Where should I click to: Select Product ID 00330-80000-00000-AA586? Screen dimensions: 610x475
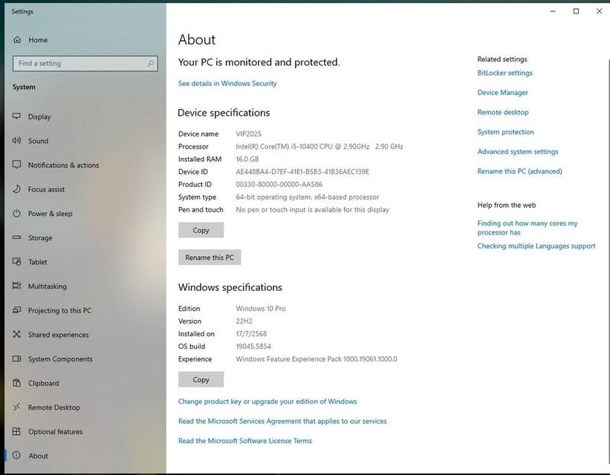point(279,184)
